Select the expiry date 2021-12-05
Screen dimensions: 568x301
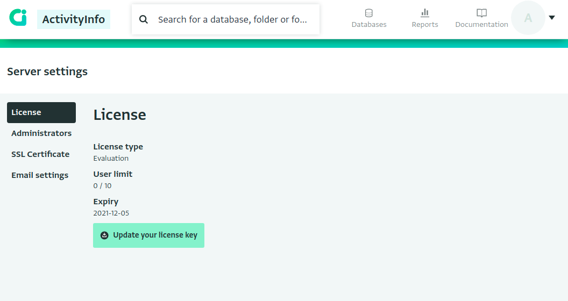pos(111,213)
